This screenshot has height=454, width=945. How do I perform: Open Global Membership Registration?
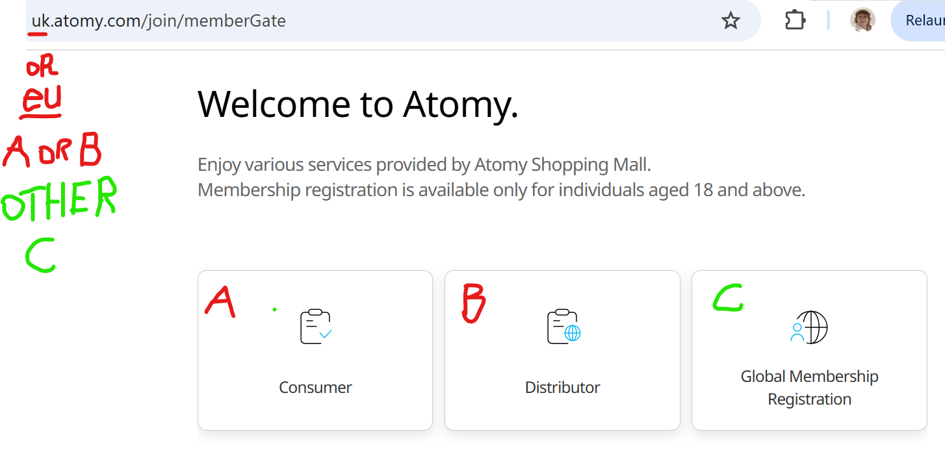(809, 351)
